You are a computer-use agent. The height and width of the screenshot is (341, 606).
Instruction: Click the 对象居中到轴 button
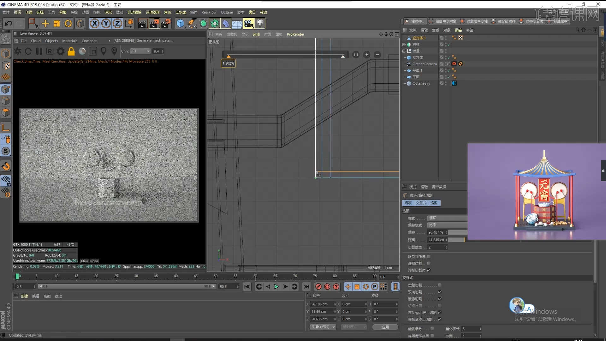pyautogui.click(x=474, y=21)
